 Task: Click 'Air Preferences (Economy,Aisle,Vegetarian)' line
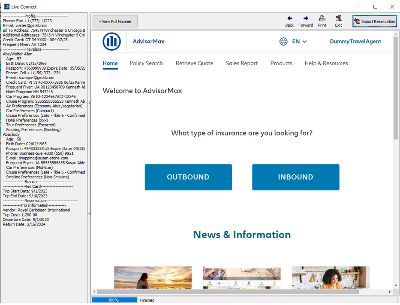[x=45, y=106]
